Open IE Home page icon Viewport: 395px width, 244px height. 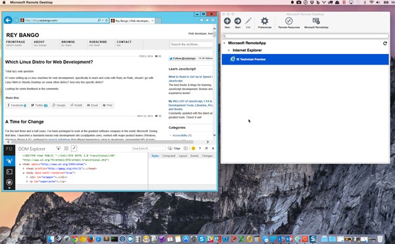[201, 20]
